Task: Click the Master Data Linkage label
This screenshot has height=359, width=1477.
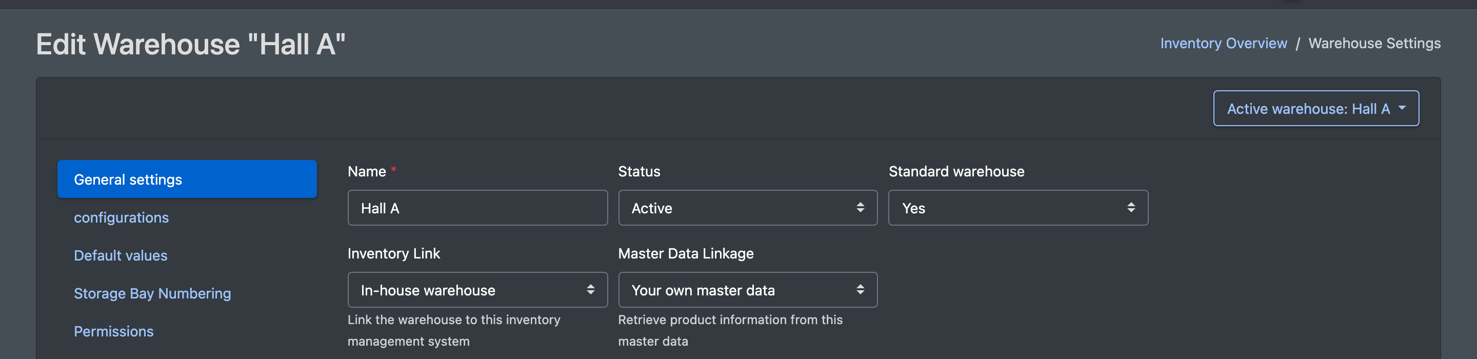Action: [686, 253]
